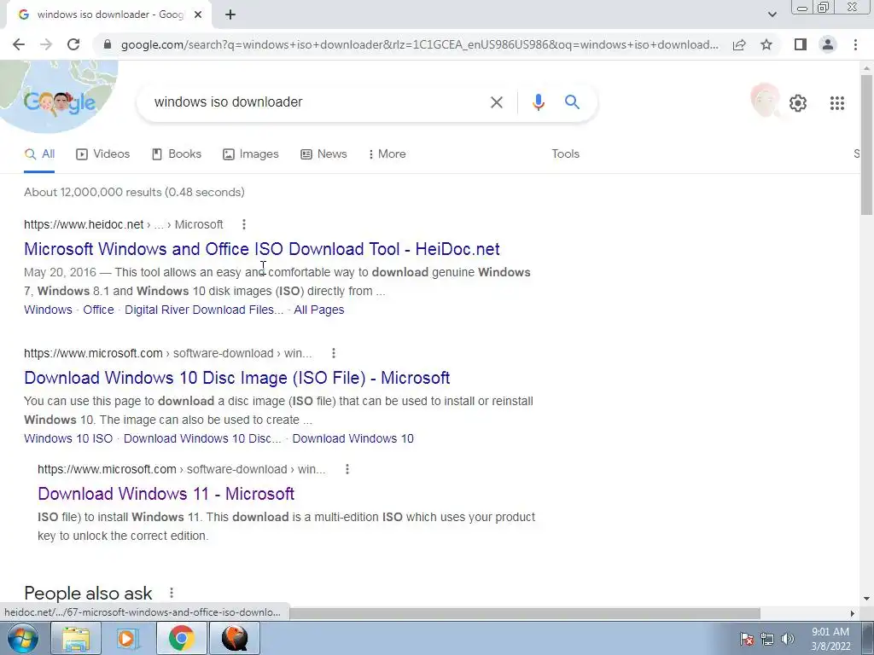The image size is (874, 655).
Task: Open Digital River Download Files sitelink
Action: pos(203,310)
